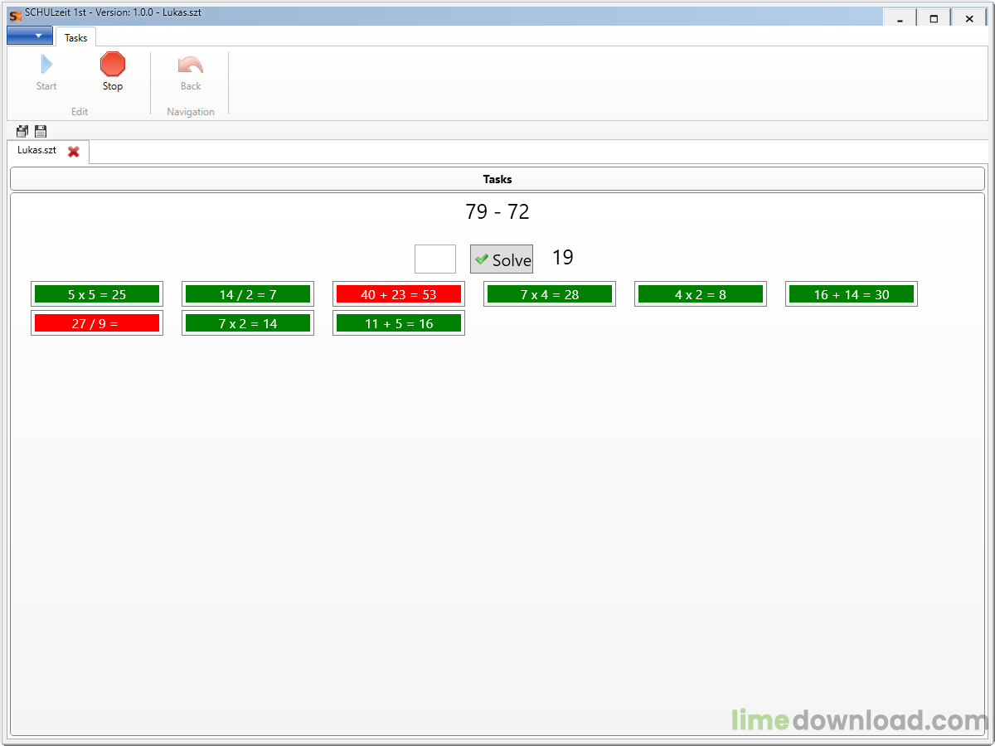Screen dimensions: 995x746
Task: Click the green 16 + 14 = 30 tile
Action: coord(852,294)
